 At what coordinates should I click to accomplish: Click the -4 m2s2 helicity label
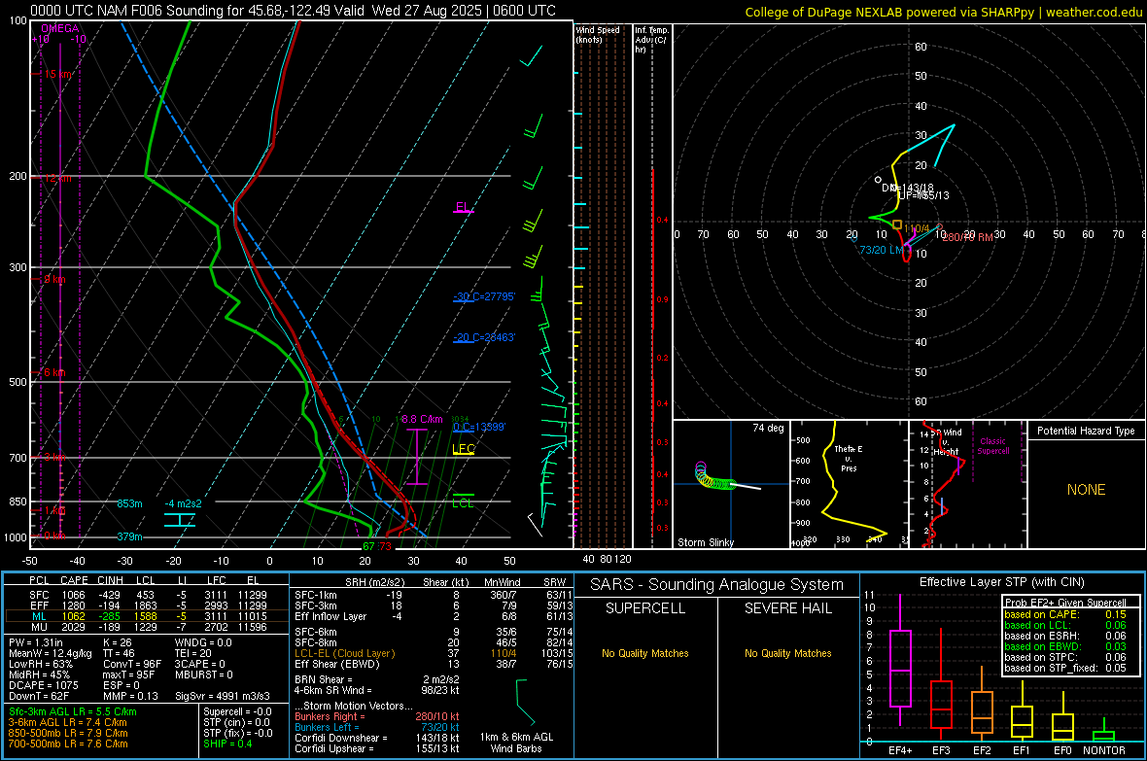[183, 503]
